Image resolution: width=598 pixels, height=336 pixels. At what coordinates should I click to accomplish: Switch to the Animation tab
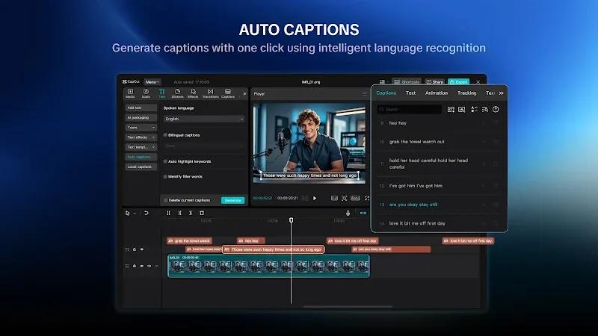[437, 93]
